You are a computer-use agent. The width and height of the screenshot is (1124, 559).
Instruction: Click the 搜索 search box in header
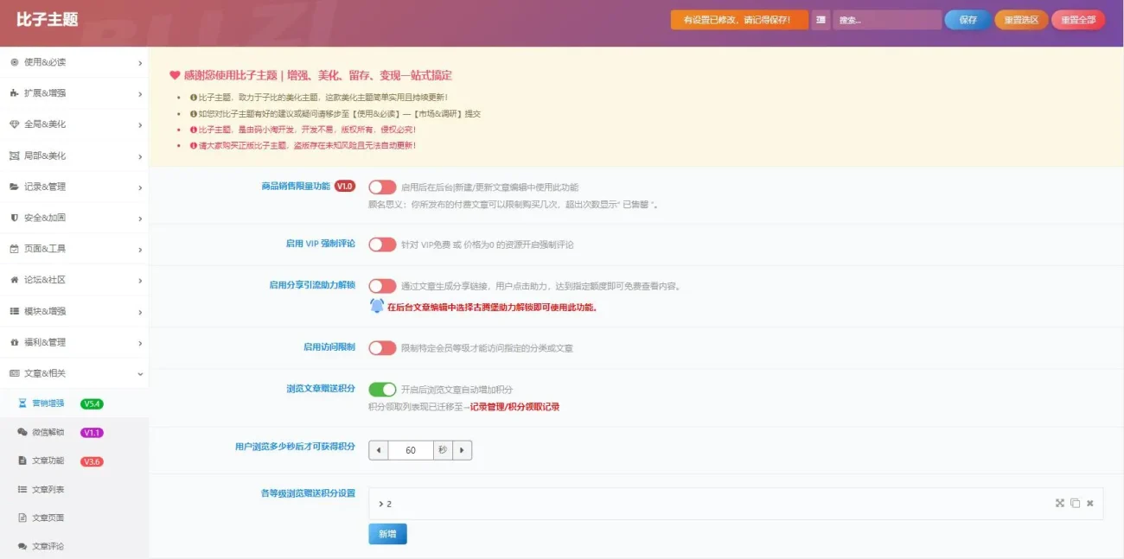887,20
